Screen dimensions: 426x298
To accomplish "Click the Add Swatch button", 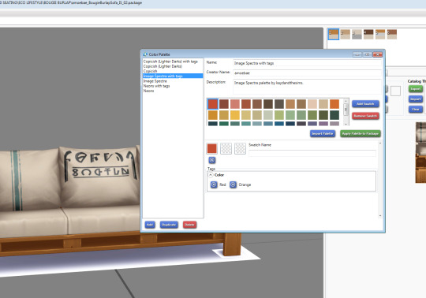I will click(365, 104).
